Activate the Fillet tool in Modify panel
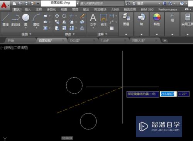Screen dimensions: 193x141 (71, 22)
